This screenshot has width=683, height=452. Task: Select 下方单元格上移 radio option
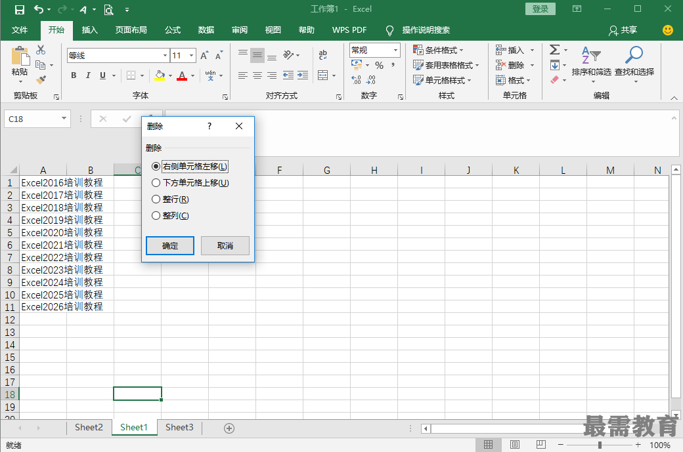click(156, 183)
